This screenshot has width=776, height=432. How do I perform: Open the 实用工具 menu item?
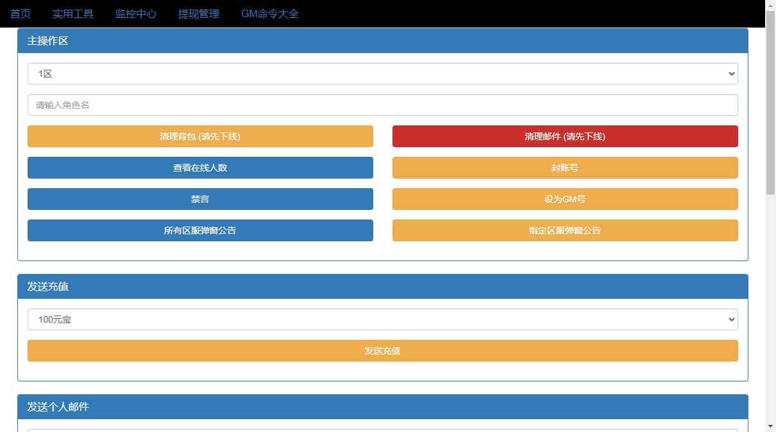click(x=72, y=13)
